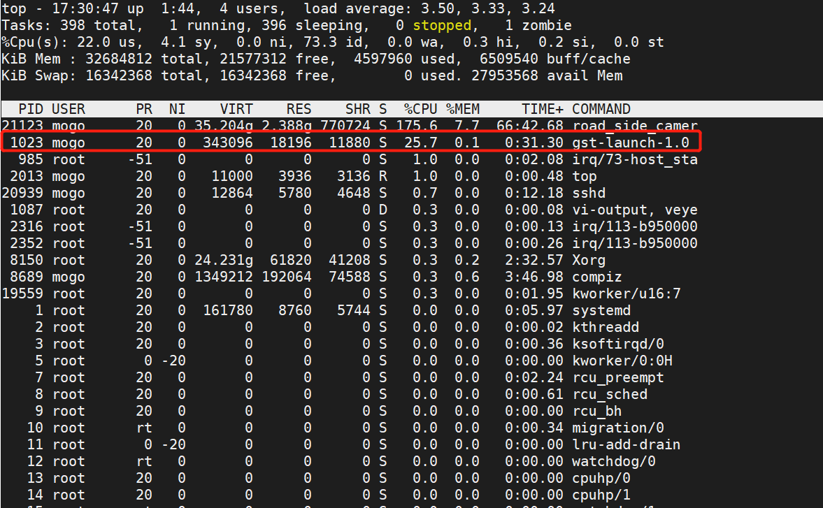
Task: Click the load average values text
Action: coord(489,8)
